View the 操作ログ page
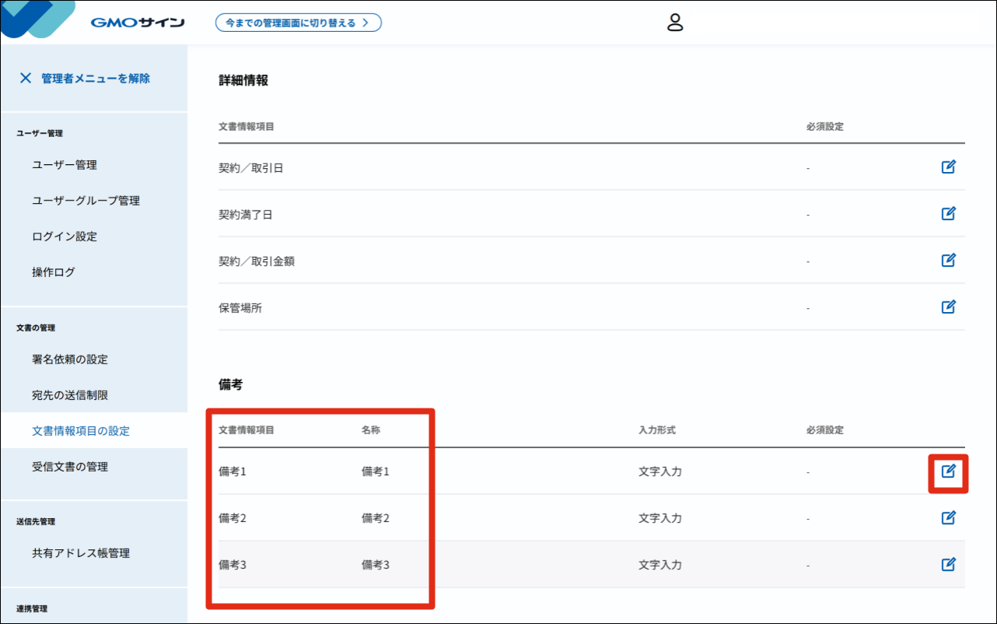997x624 pixels. [54, 272]
